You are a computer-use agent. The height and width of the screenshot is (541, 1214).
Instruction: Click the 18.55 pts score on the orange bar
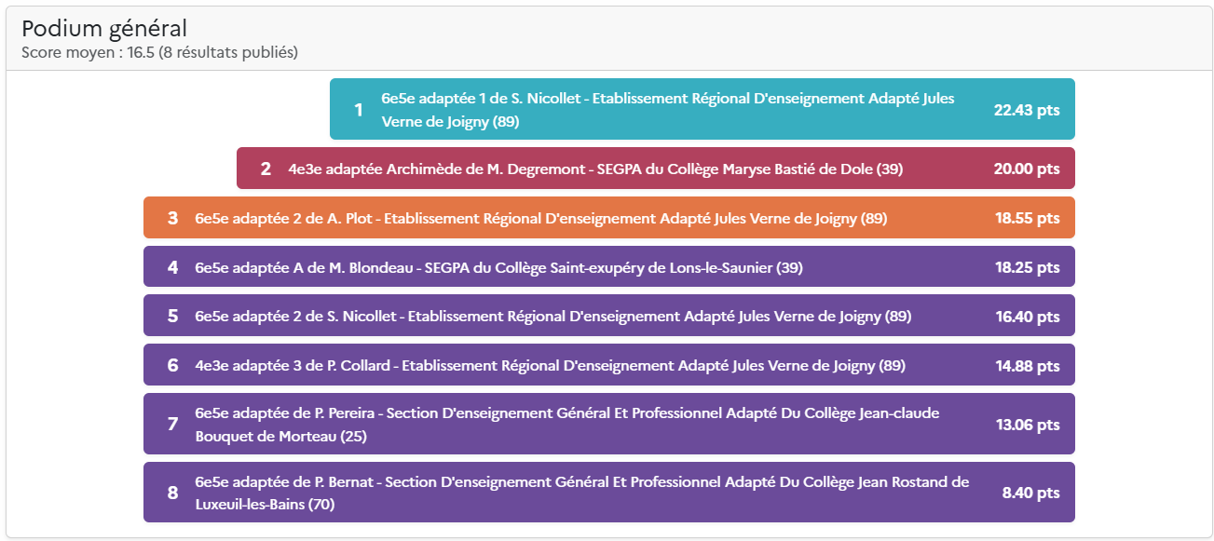pos(1027,219)
